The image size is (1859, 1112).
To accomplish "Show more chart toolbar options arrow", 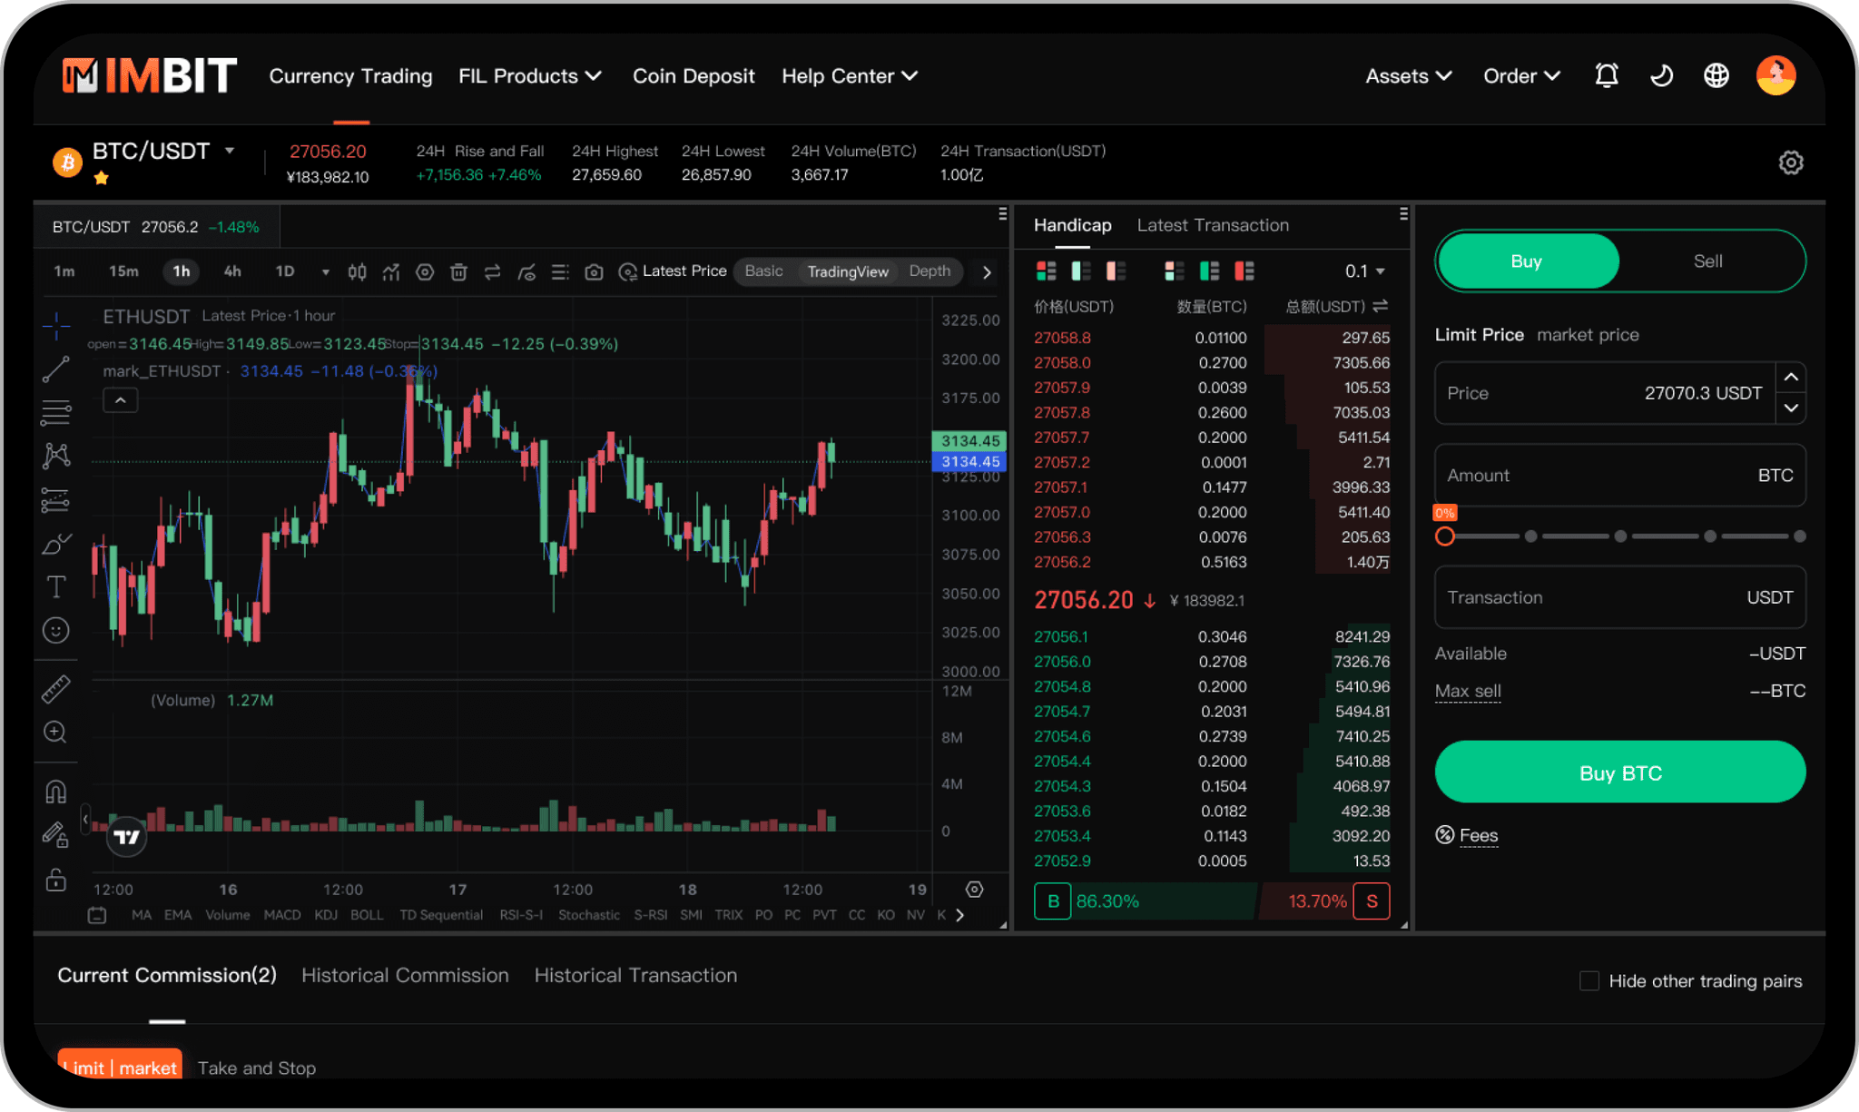I will (x=987, y=271).
